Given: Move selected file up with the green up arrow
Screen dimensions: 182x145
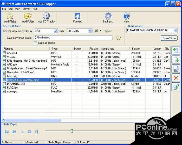Looking at the screenshot, I should coord(176,50).
